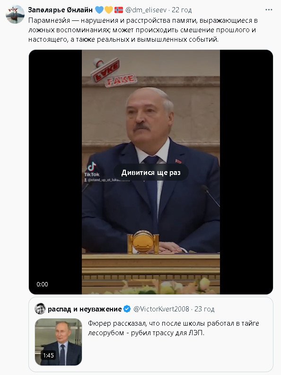Viewport: 281px width, 375px height.
Task: Open the @VictorKvert2008 handle
Action: tap(161, 309)
